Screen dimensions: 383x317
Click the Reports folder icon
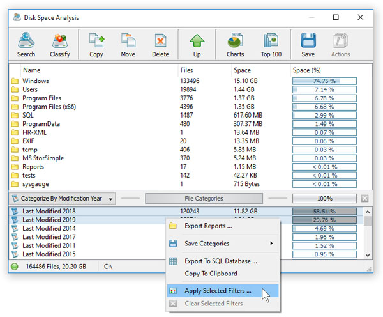tap(15, 167)
